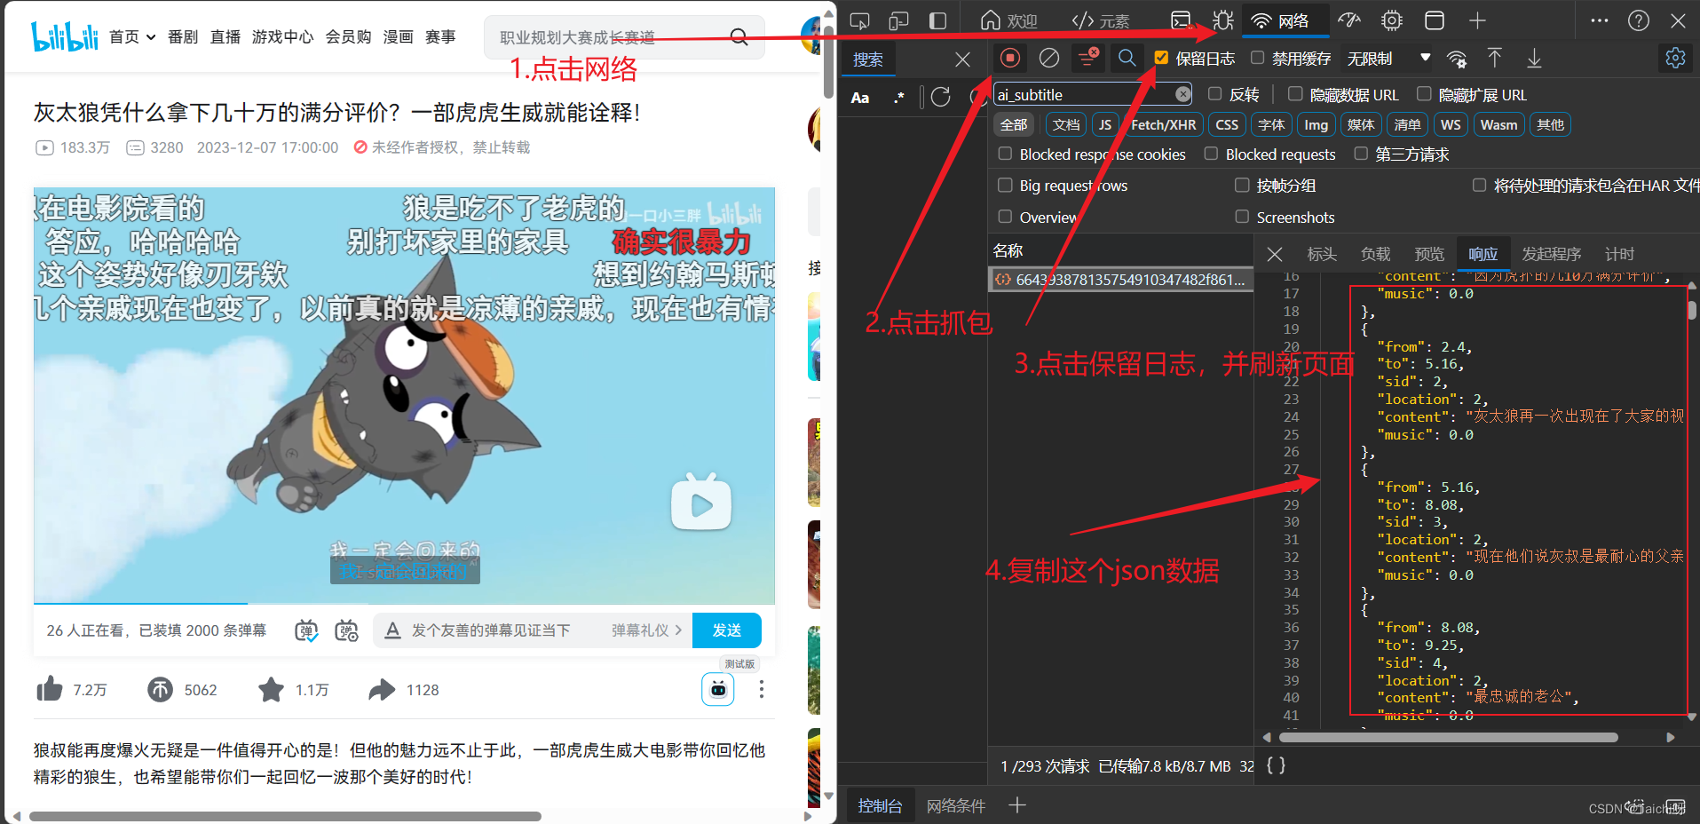Refresh the search results
Screen dimensions: 1700x824
940,97
